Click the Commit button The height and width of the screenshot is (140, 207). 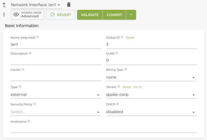tap(114, 15)
